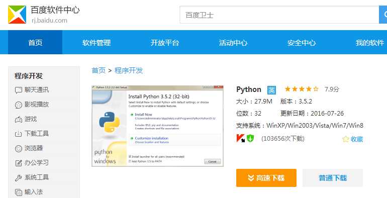Click the 办公学习 pencil icon
Viewport: 387px width, 198px height.
[19, 163]
